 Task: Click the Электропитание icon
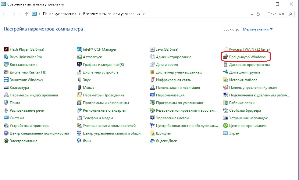point(6,141)
